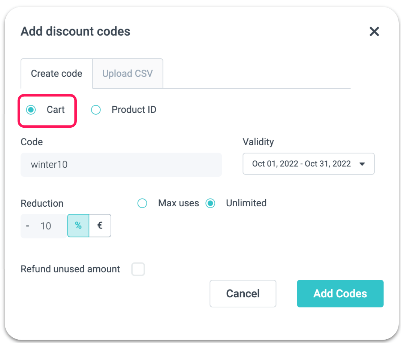Open the Oct 01 - Oct 31 date dropdown

(308, 164)
